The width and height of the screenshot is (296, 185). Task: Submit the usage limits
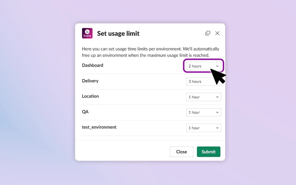(208, 152)
